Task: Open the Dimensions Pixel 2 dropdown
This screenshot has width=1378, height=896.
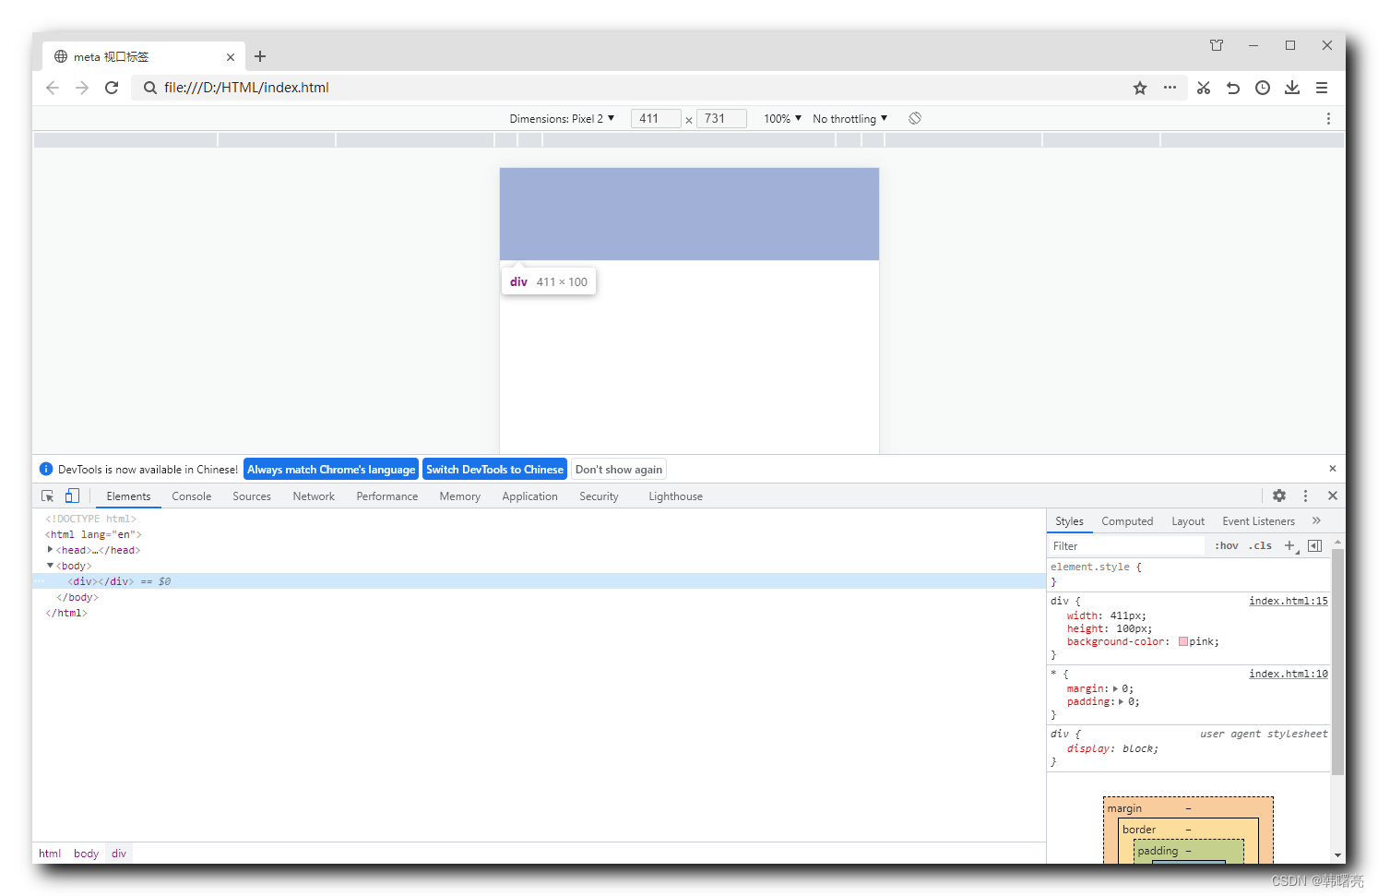Action: click(562, 118)
